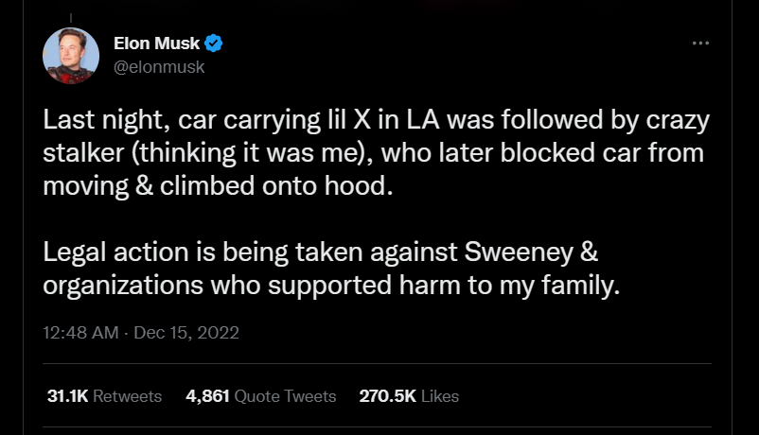The height and width of the screenshot is (435, 759).
Task: Open the Quote Tweets label
Action: click(285, 396)
